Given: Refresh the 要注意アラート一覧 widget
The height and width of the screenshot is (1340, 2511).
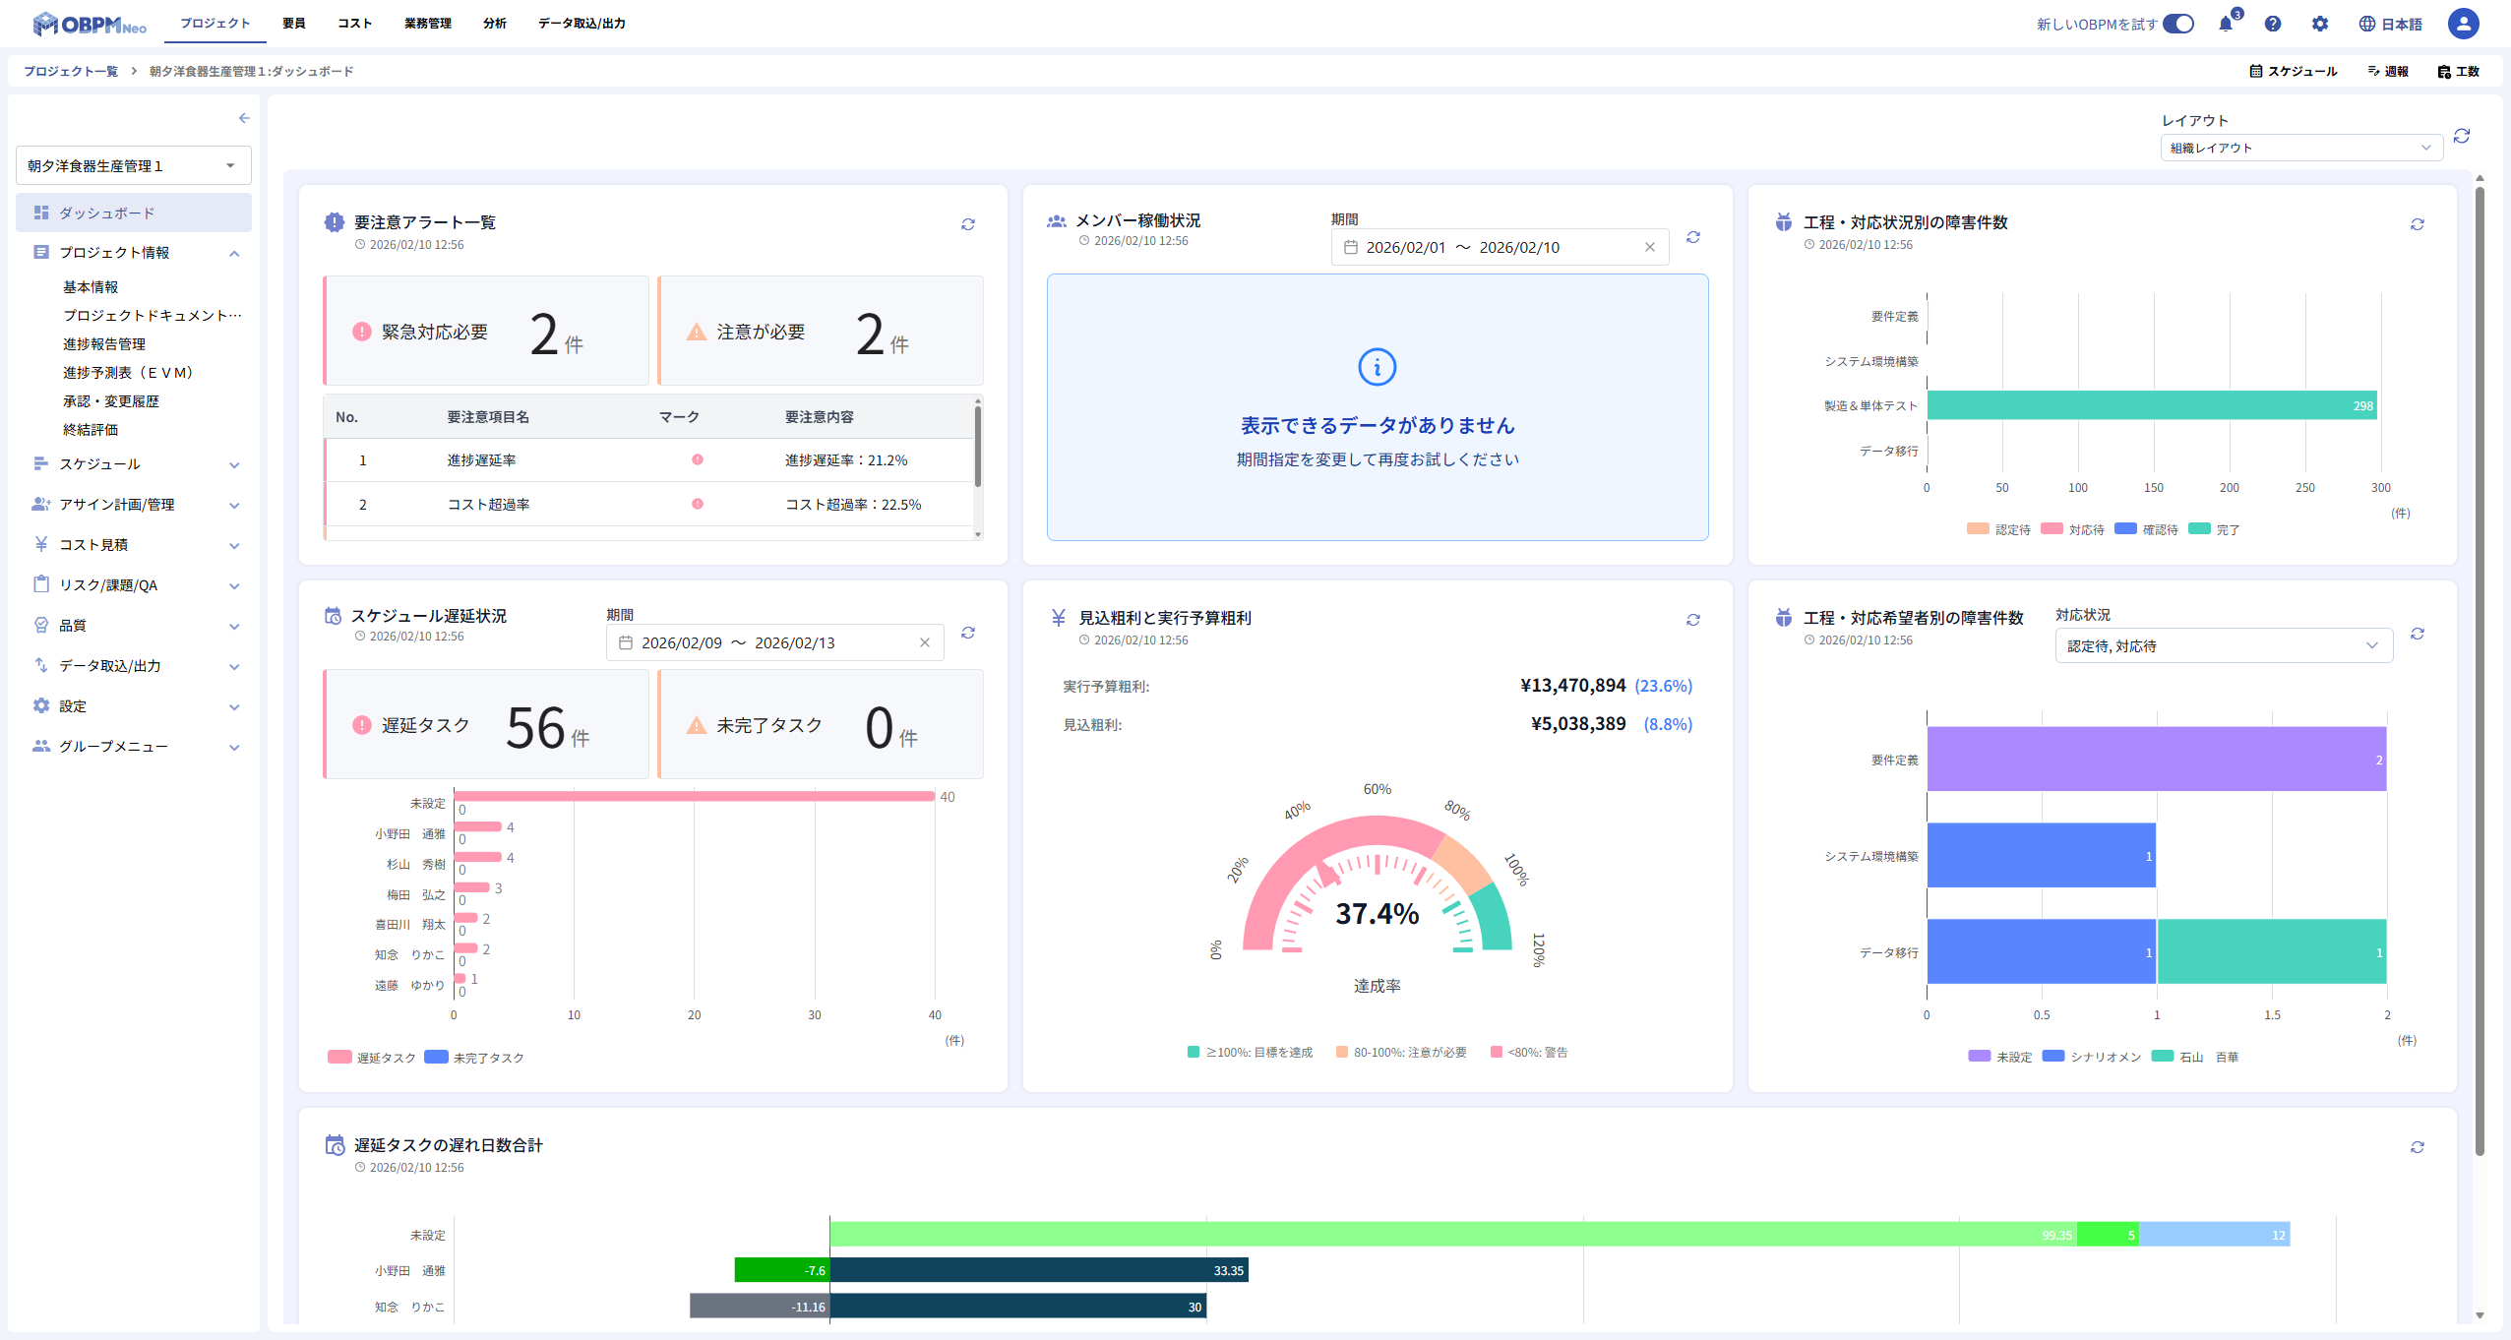Looking at the screenshot, I should [x=968, y=224].
